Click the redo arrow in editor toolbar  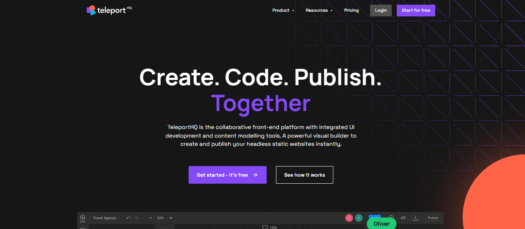coord(136,218)
